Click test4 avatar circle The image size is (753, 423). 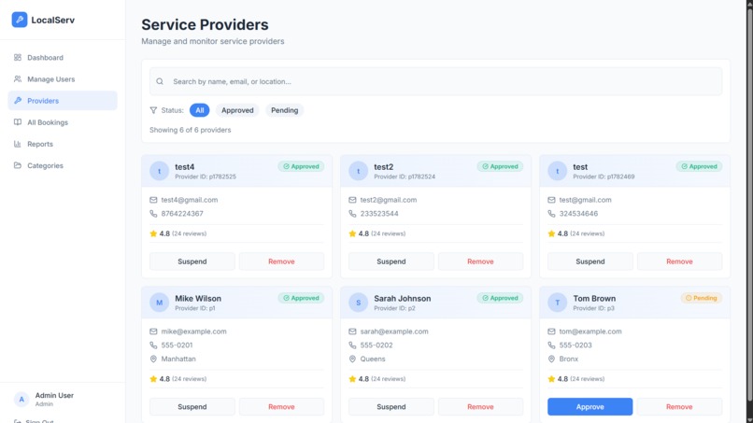click(x=160, y=171)
